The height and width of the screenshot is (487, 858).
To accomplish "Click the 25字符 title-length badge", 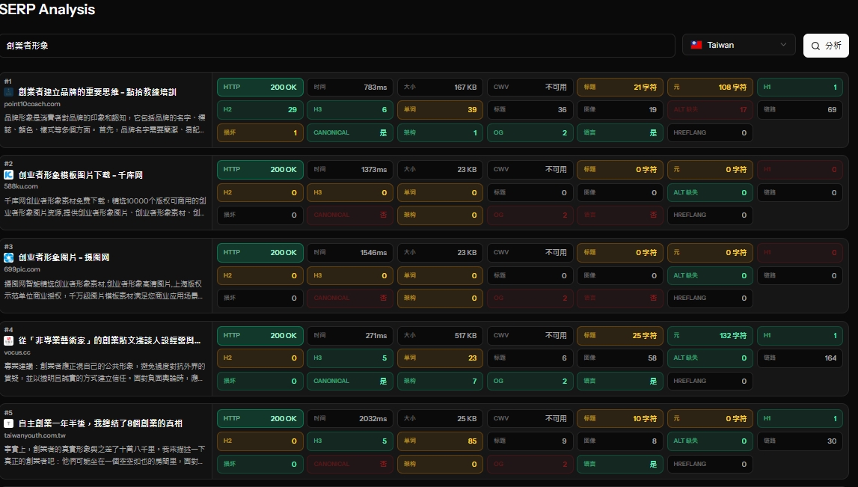I will 620,335.
